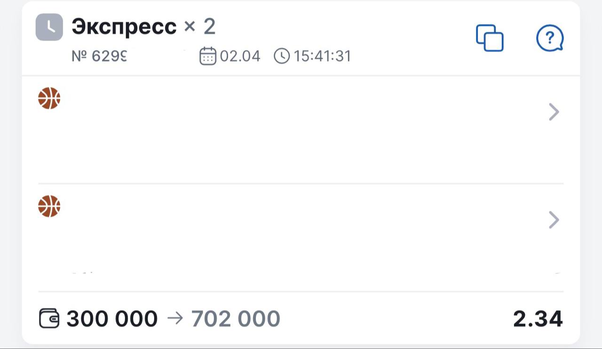This screenshot has width=602, height=349.
Task: Click the wallet icon beside the stake
Action: [x=49, y=319]
